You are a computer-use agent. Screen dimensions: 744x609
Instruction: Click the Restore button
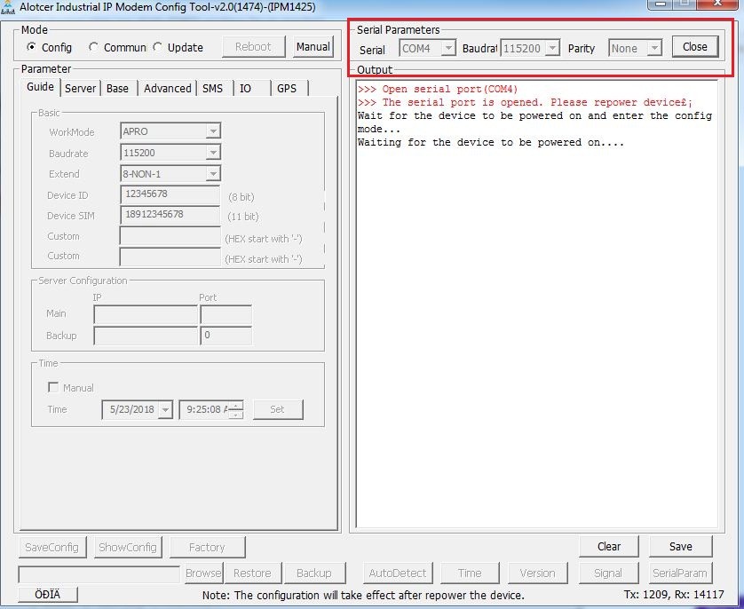[x=252, y=573]
